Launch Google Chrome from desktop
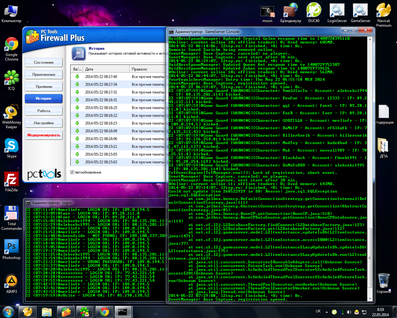 point(11,49)
